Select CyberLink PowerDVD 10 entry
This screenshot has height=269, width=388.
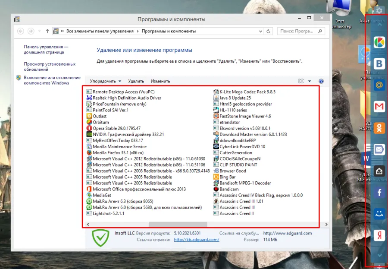[239, 146]
